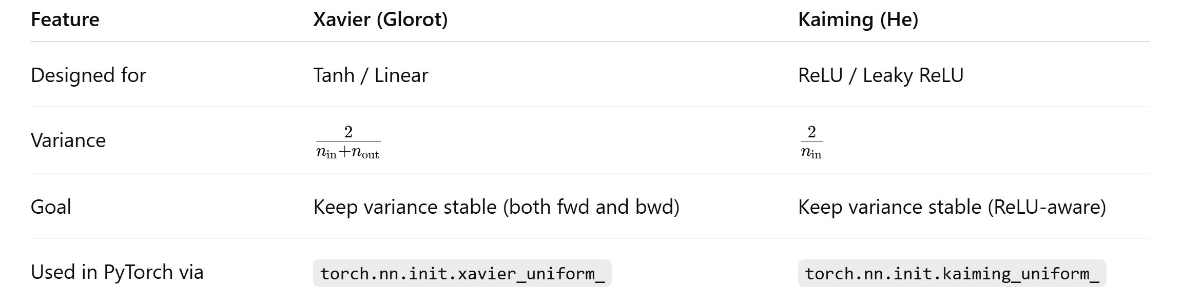
Task: Click the Feature column header
Action: click(x=65, y=19)
